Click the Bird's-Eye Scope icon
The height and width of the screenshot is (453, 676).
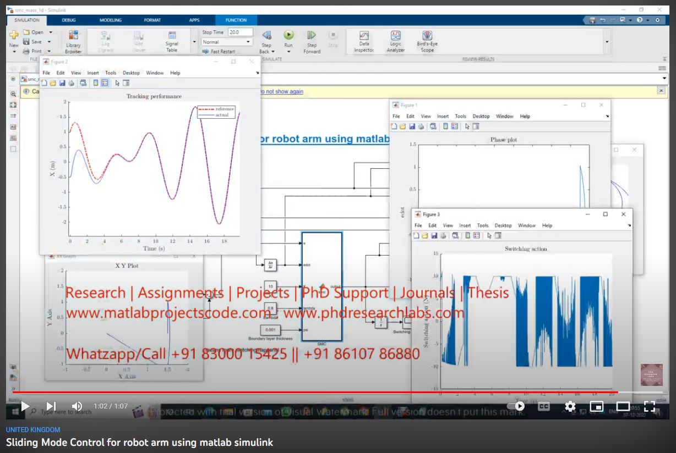pyautogui.click(x=427, y=42)
